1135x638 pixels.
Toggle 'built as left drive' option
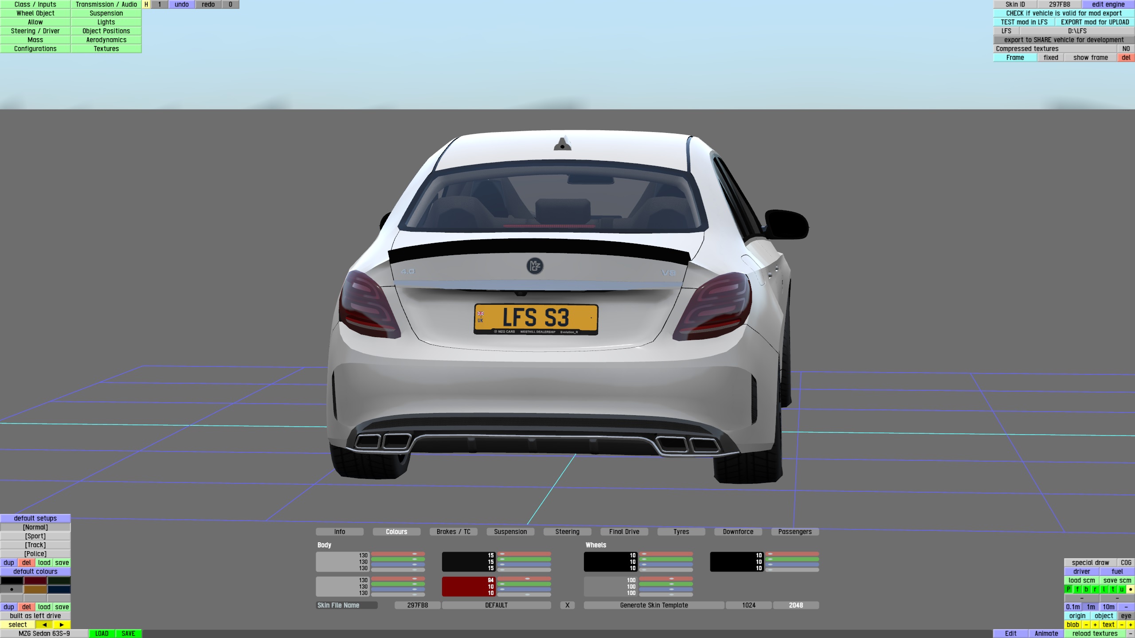(x=35, y=616)
